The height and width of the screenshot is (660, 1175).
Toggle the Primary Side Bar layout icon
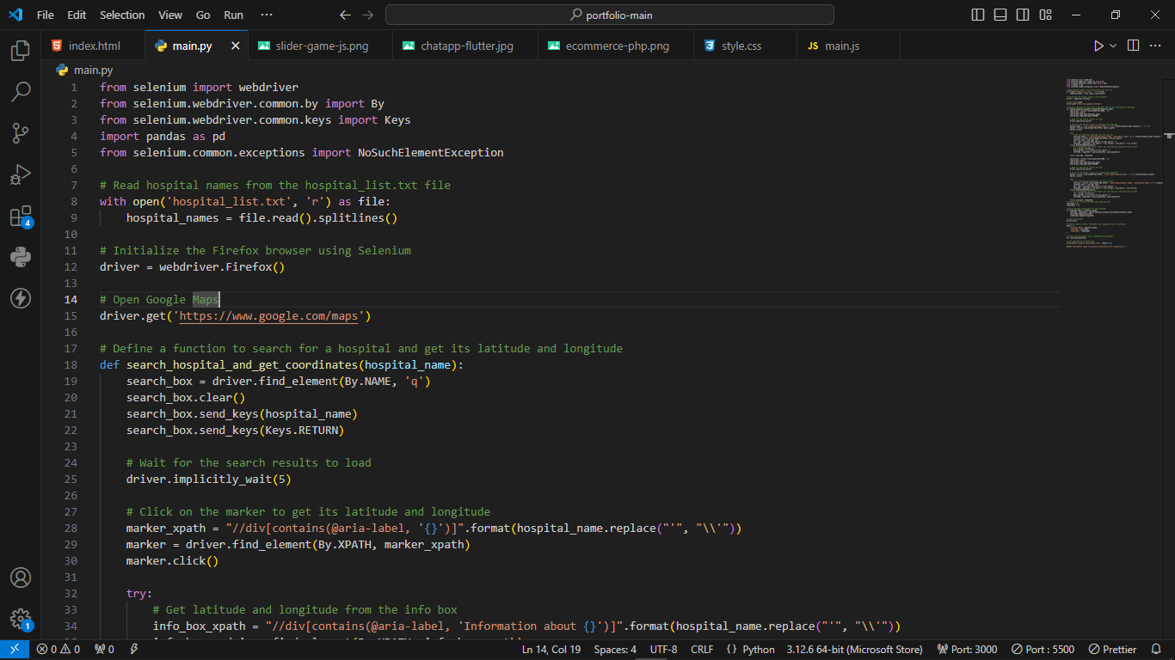click(x=978, y=15)
